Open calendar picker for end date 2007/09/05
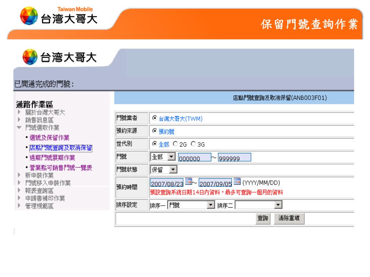This screenshot has height=277, width=370. tap(237, 181)
